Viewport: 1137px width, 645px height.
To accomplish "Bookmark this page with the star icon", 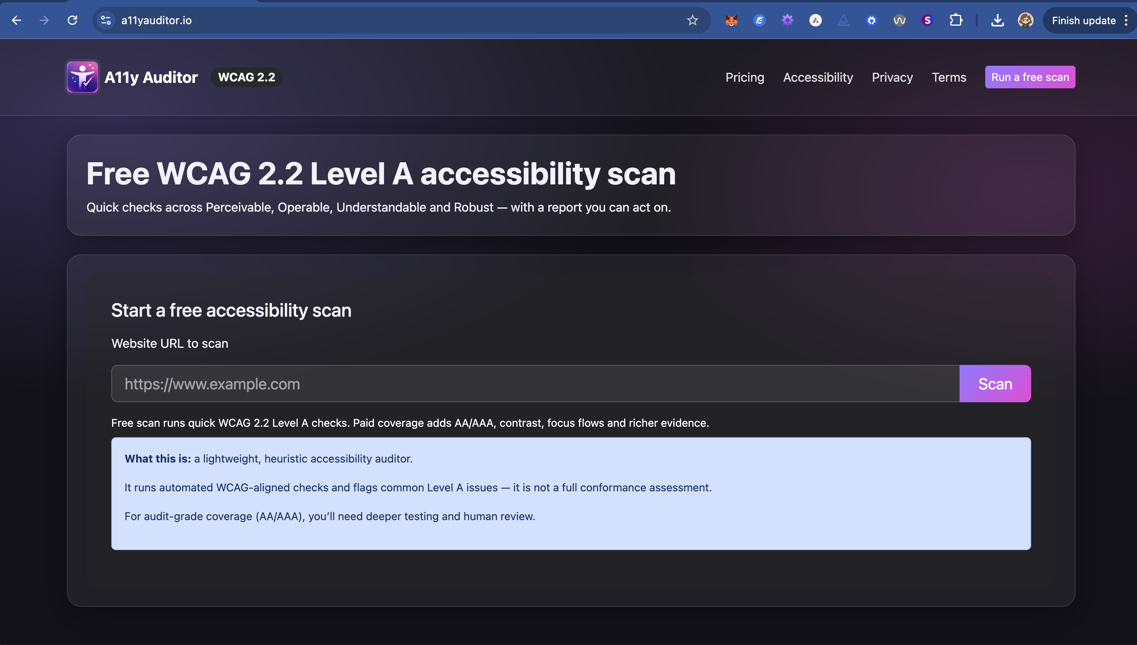I will tap(692, 20).
